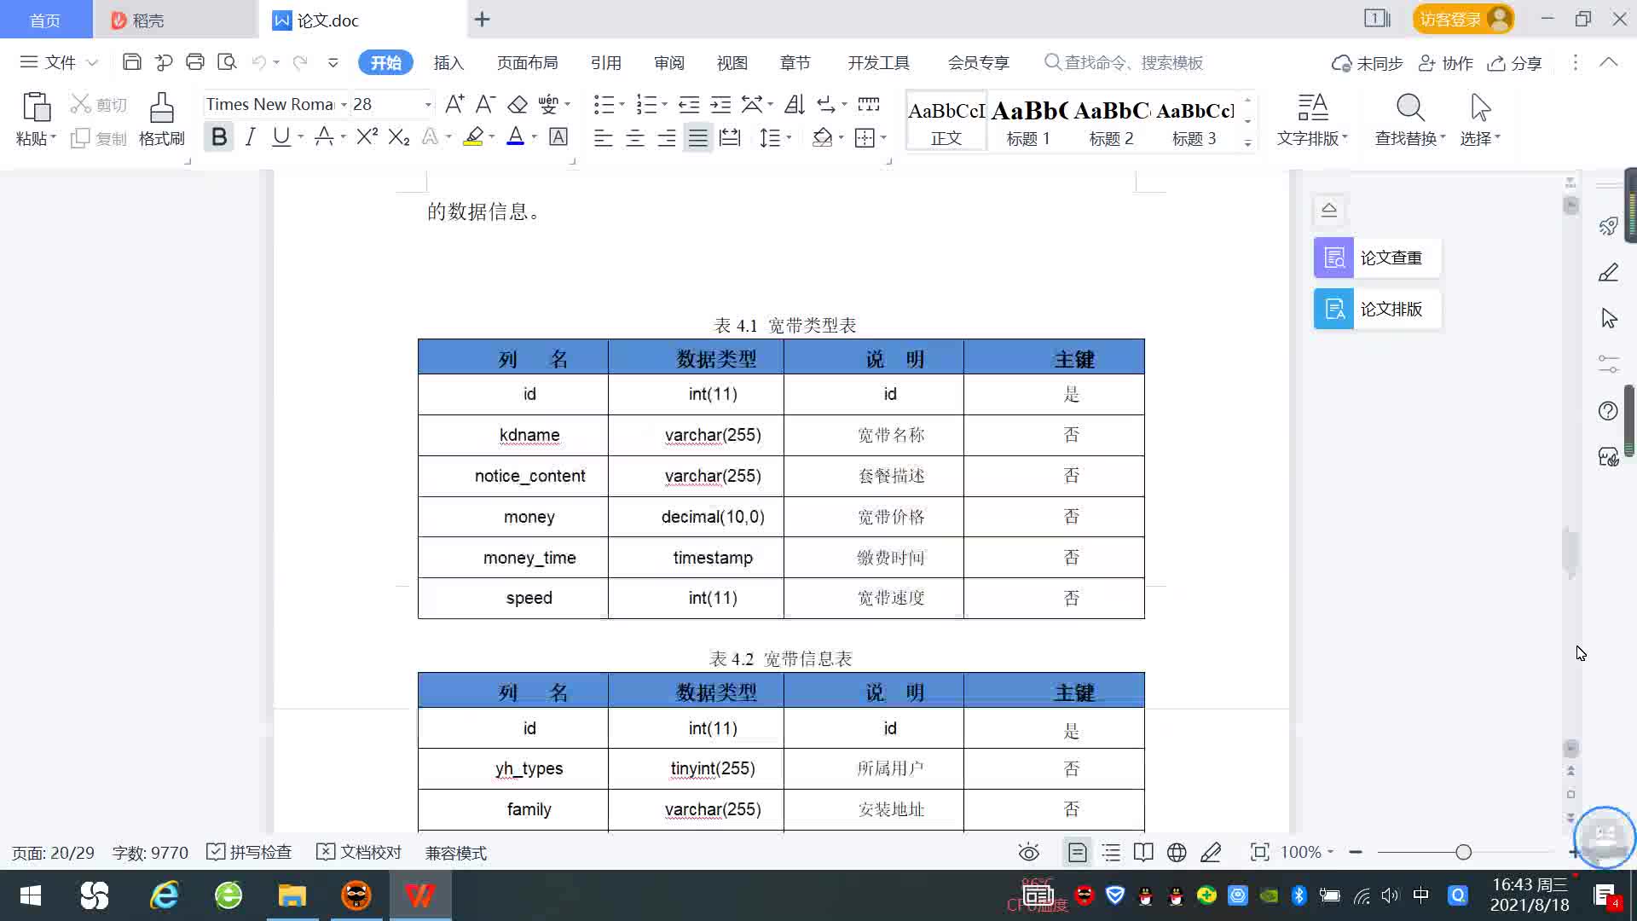
Task: Toggle eye protection mode icon
Action: (1029, 852)
